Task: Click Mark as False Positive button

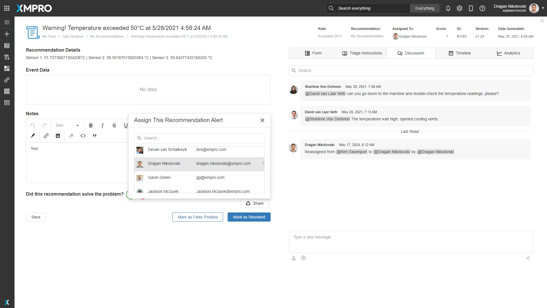Action: point(198,217)
